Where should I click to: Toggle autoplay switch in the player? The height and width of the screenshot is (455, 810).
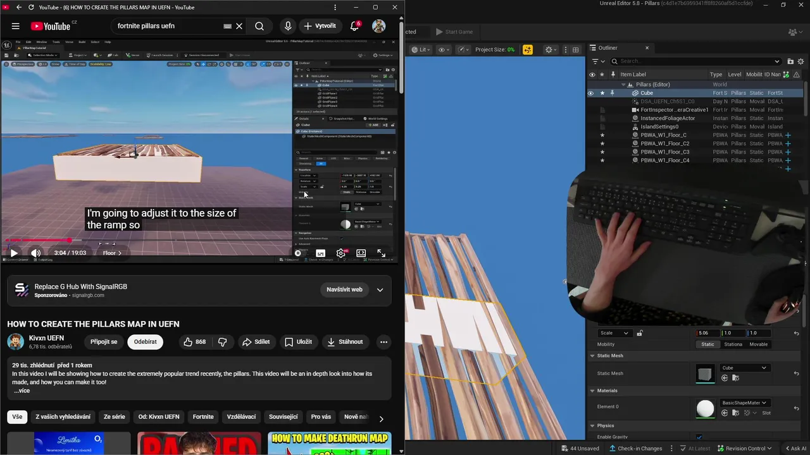(299, 253)
